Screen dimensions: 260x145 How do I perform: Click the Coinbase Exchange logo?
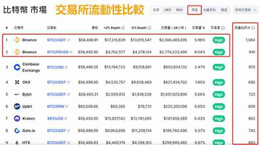(x=17, y=67)
